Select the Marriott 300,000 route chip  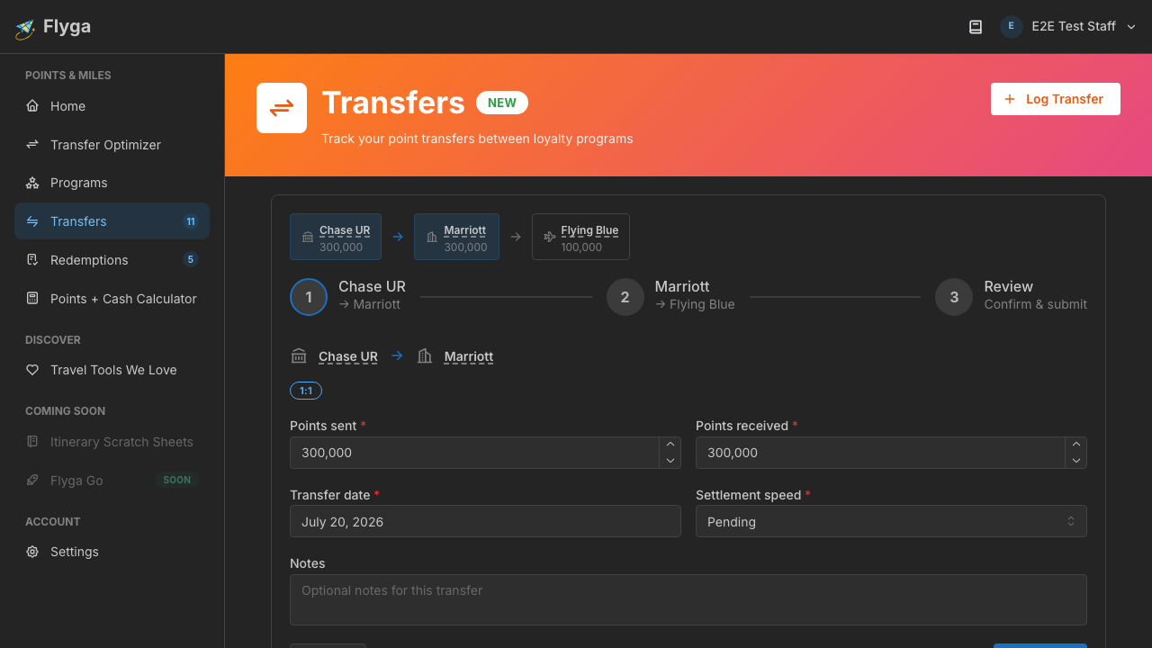click(x=456, y=237)
